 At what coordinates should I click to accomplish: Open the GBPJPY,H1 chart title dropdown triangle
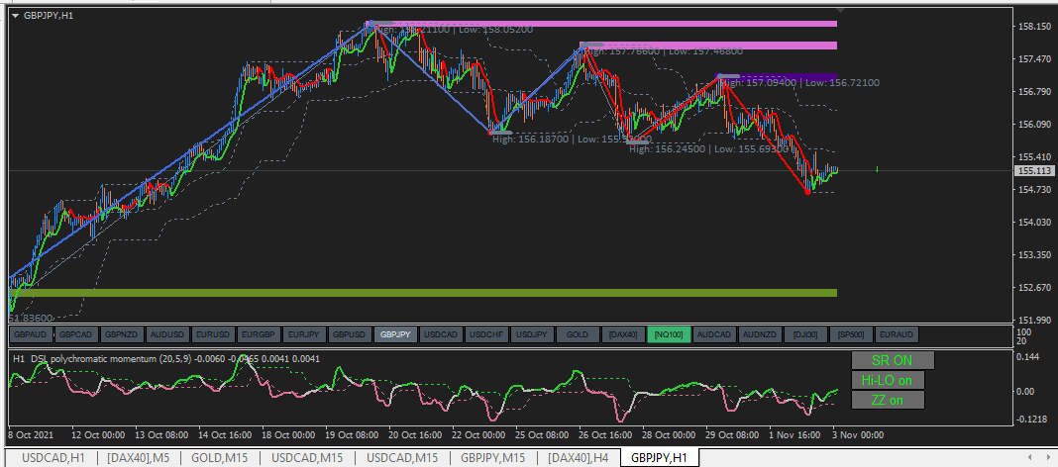pos(16,16)
